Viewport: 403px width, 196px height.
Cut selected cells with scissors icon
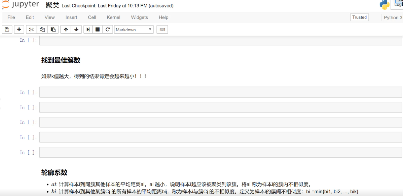(x=31, y=30)
